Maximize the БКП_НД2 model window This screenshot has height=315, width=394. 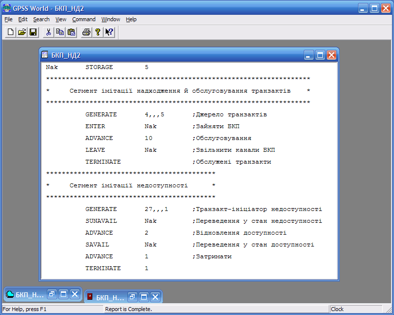click(320, 55)
